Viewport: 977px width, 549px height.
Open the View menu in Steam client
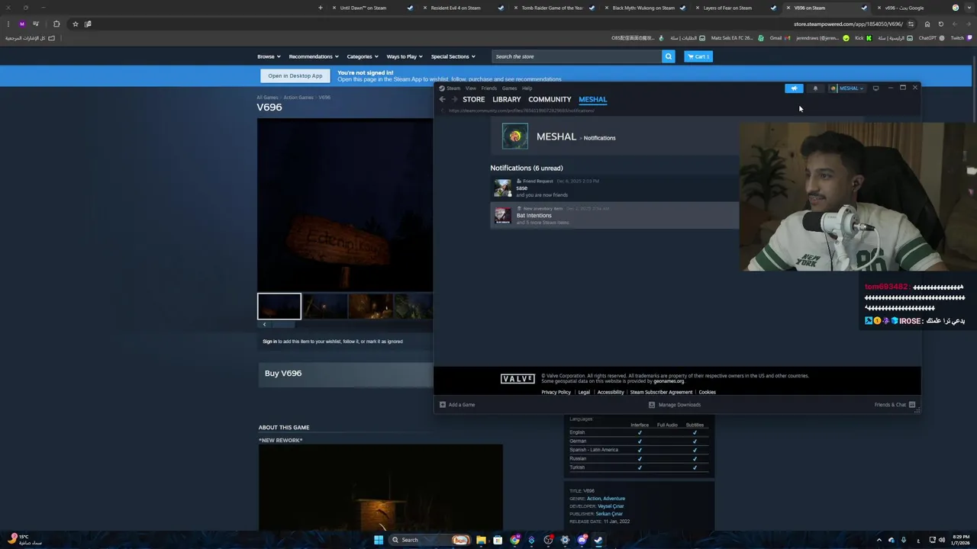point(471,88)
